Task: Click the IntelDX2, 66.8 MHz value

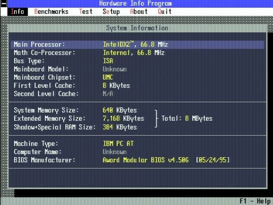Action: pyautogui.click(x=135, y=44)
